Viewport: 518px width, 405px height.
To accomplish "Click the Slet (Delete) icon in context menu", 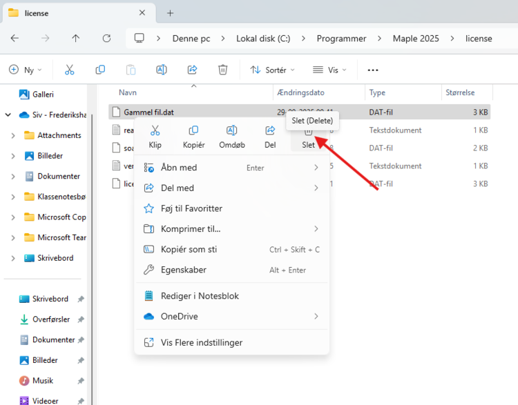I will pyautogui.click(x=308, y=132).
